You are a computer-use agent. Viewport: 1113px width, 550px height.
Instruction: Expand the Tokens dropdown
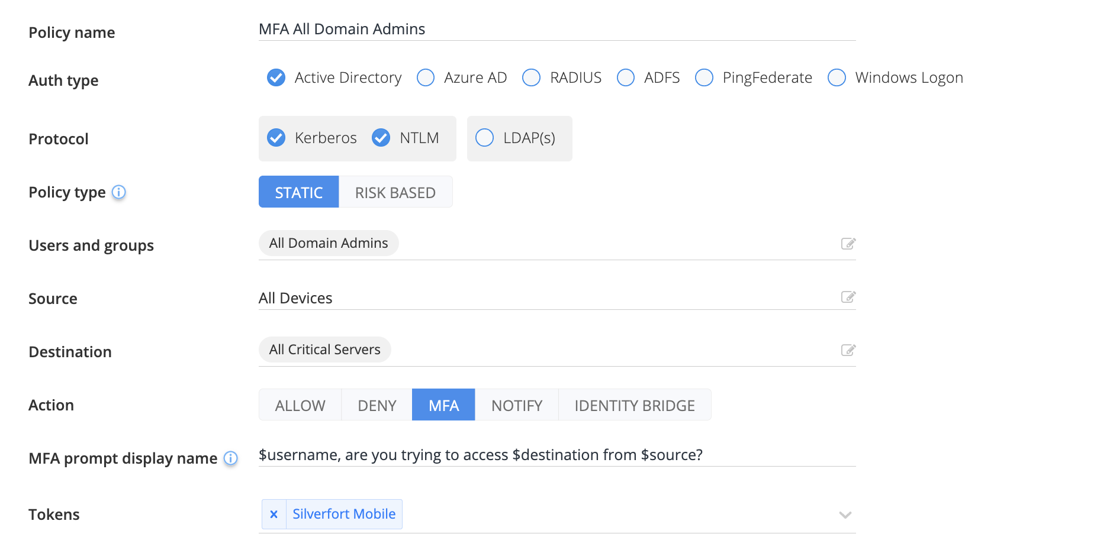point(845,515)
